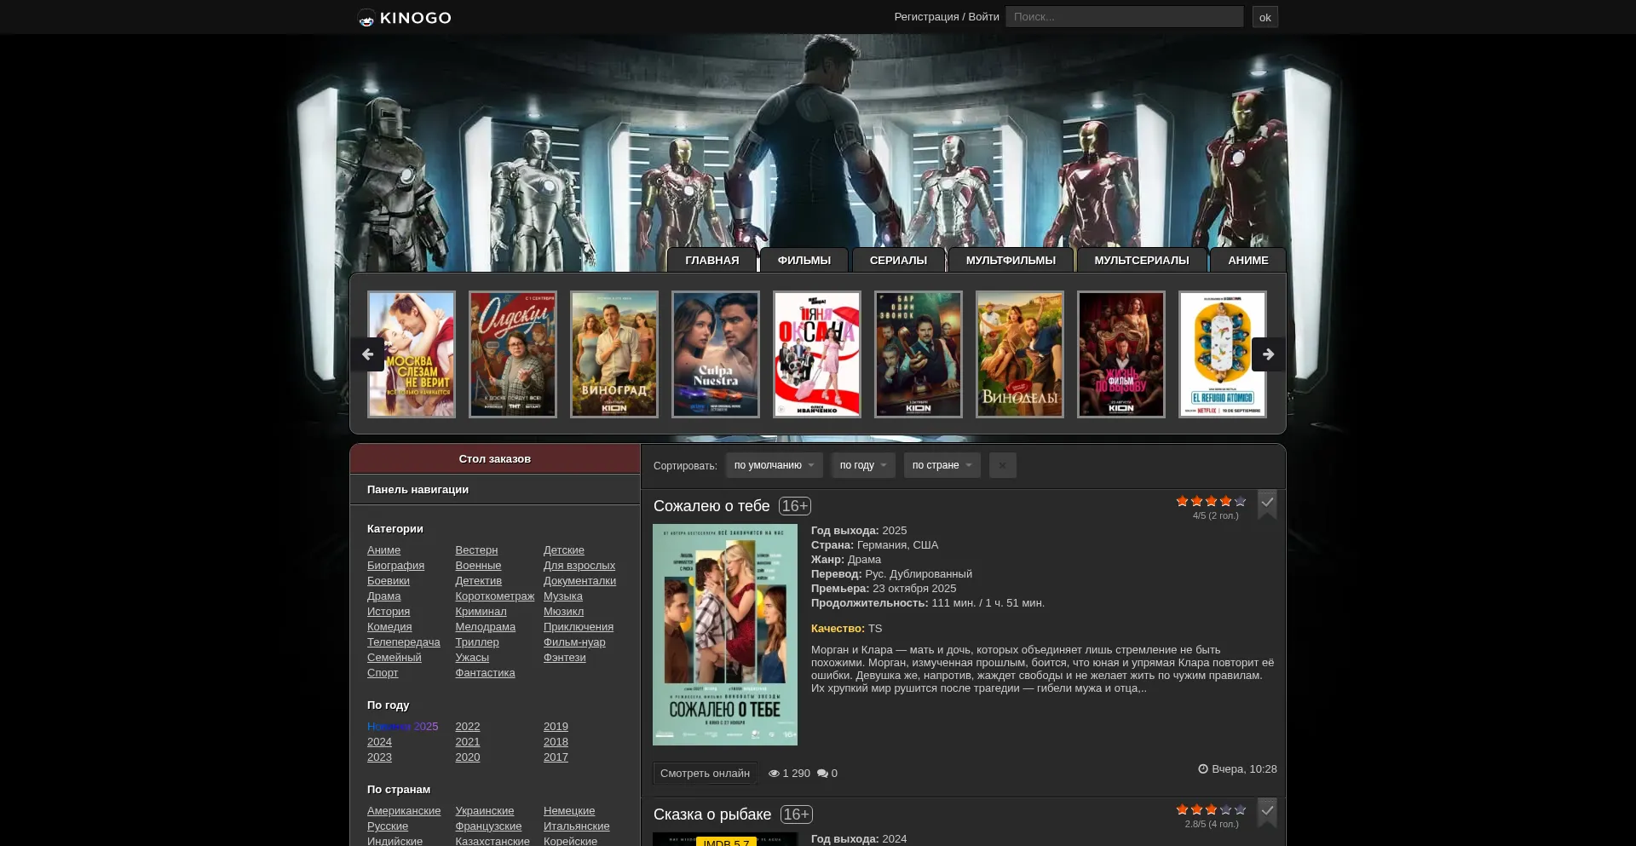Switch to the СЕРИАЛЫ tab
Viewport: 1636px width, 846px height.
pyautogui.click(x=898, y=261)
